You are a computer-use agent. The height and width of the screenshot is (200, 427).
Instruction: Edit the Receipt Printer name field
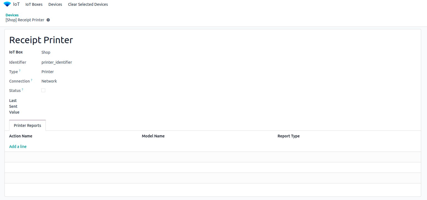pyautogui.click(x=41, y=40)
